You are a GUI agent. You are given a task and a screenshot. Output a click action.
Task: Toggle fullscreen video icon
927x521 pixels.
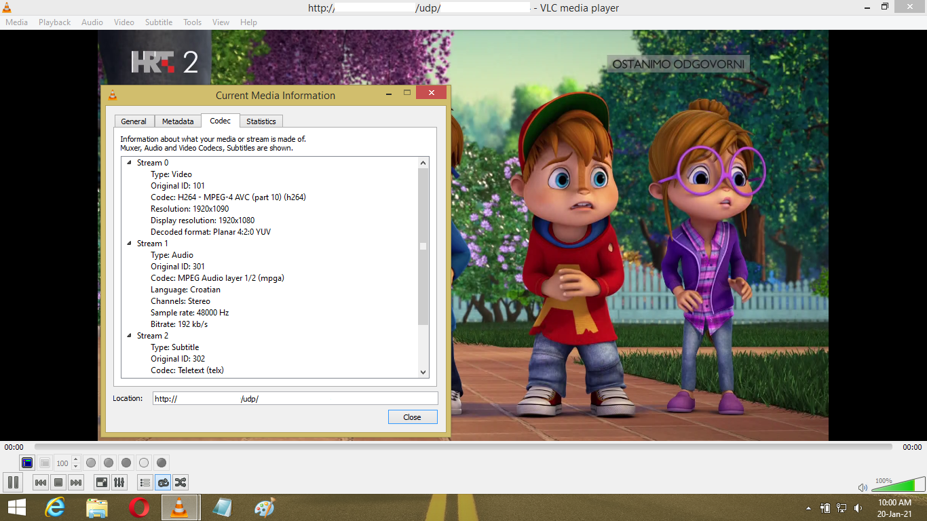[102, 482]
